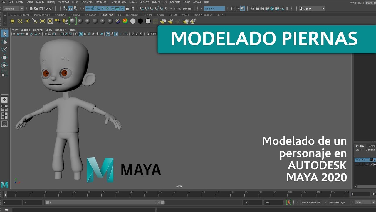Toggle the auto keyframe button near range slider

click(x=289, y=202)
